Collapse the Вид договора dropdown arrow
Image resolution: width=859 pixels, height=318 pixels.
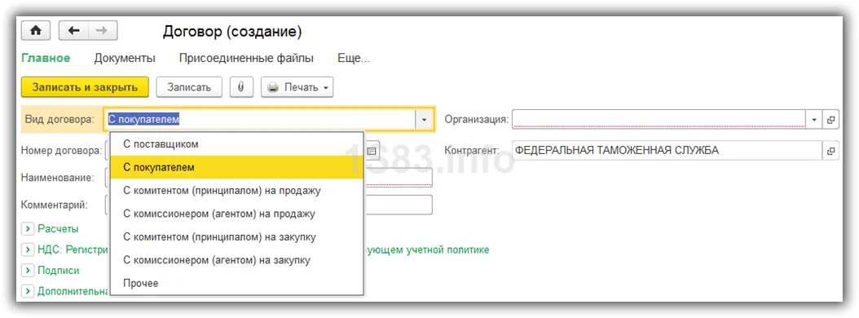point(424,120)
